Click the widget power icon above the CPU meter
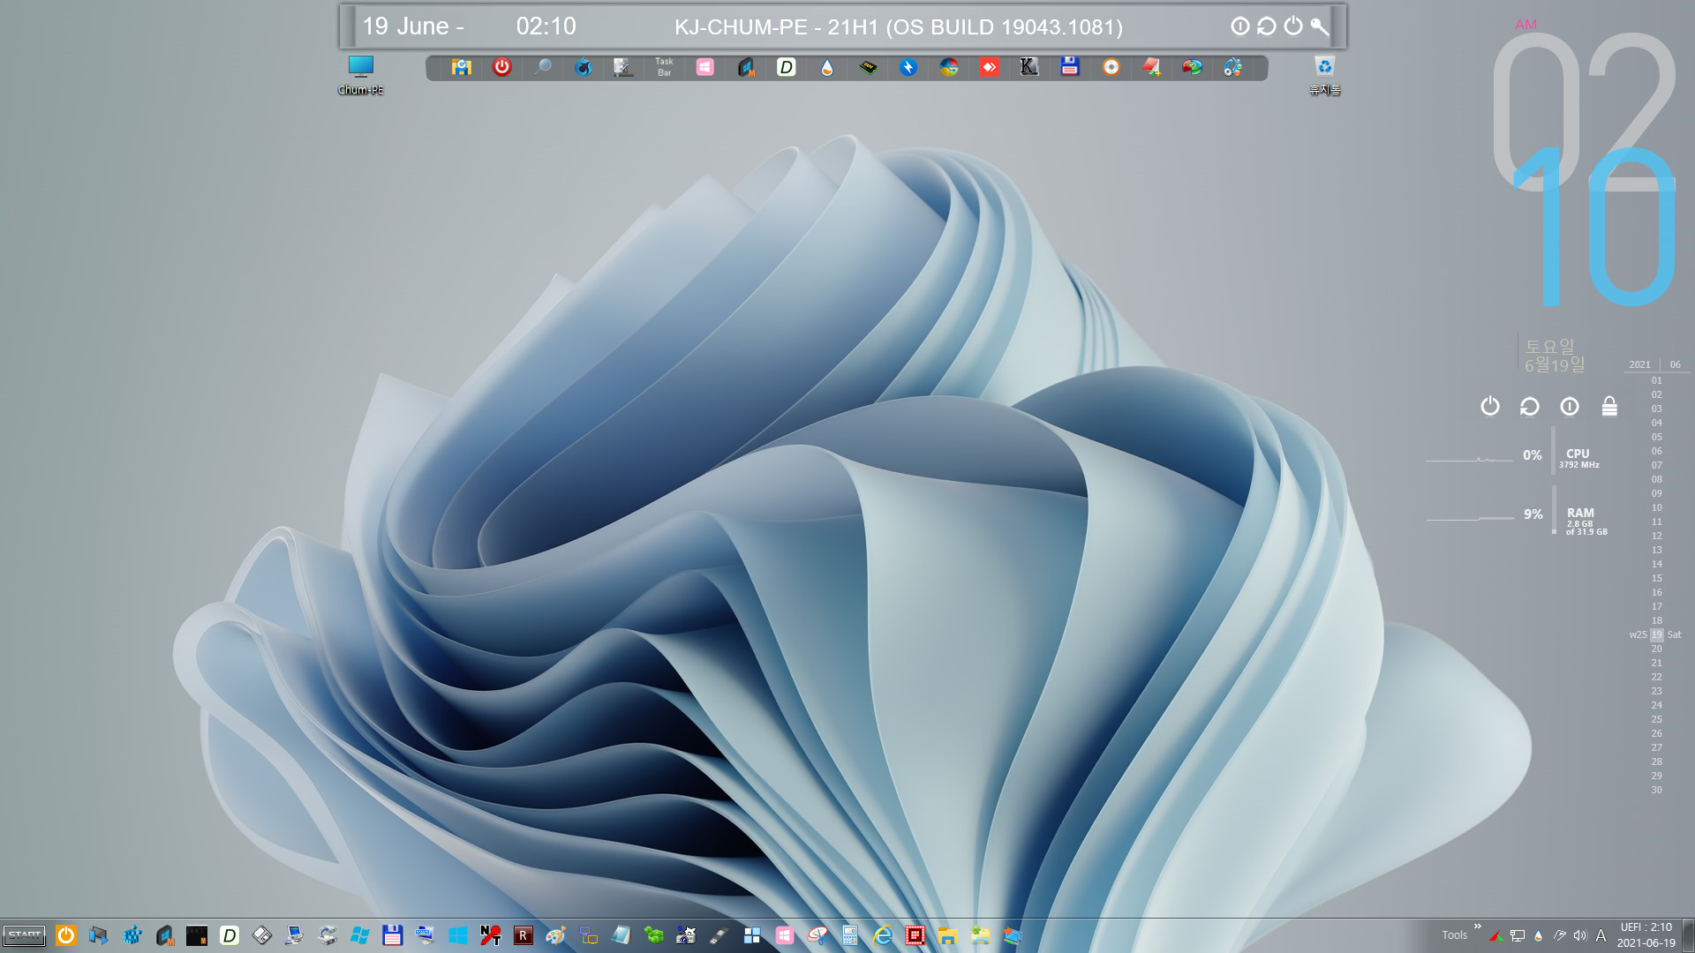This screenshot has height=953, width=1695. pos(1490,406)
